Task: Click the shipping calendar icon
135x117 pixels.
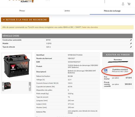Action: [x=106, y=70]
